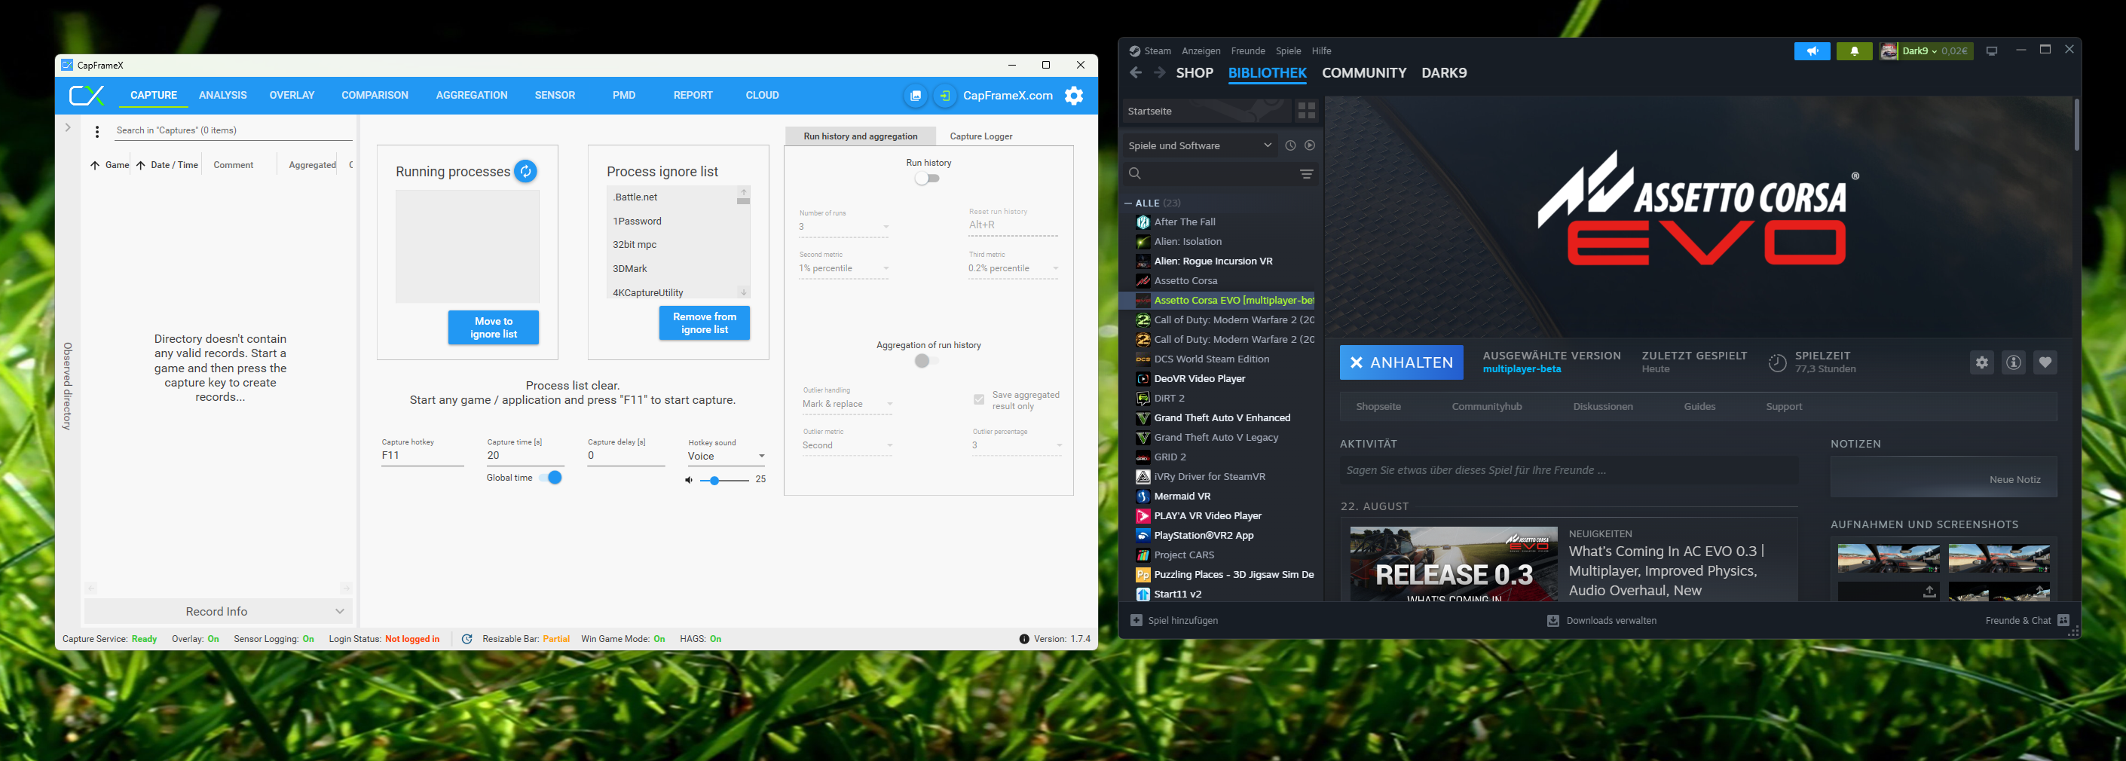Click the Spiel hinzufügen plus icon
Image resolution: width=2126 pixels, height=761 pixels.
coord(1136,621)
